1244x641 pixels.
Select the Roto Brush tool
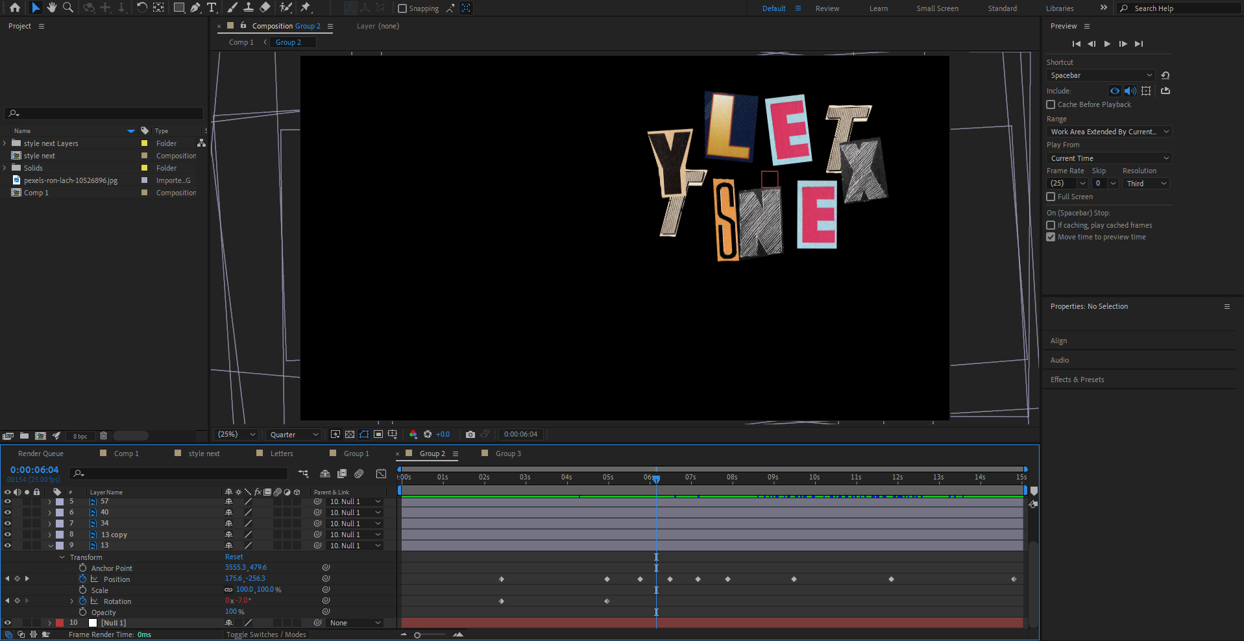(286, 8)
